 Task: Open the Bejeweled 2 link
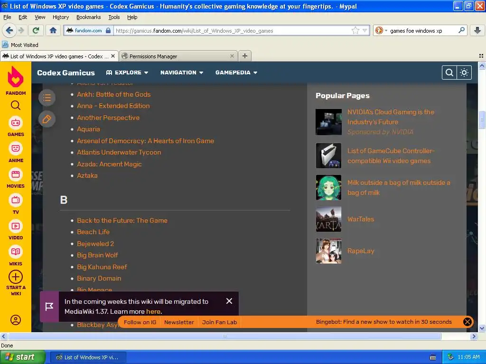[x=95, y=244]
